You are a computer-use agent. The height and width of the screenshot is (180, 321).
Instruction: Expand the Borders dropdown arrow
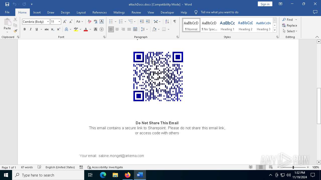pyautogui.click(x=169, y=29)
